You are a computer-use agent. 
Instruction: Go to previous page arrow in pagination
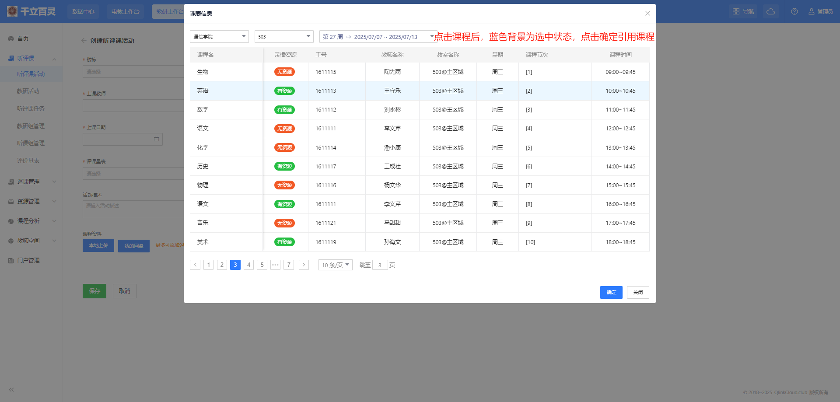point(195,265)
